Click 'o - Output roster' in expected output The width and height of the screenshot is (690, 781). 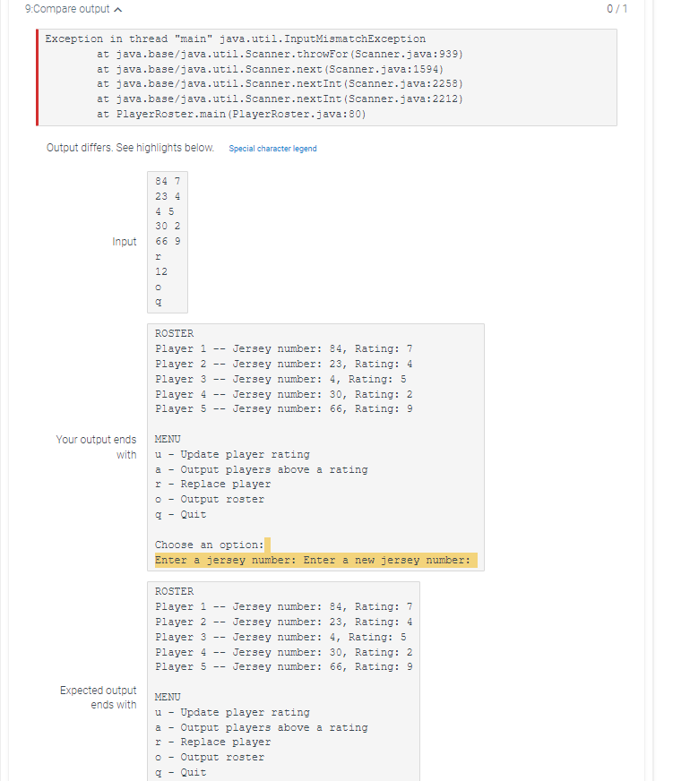click(x=210, y=757)
